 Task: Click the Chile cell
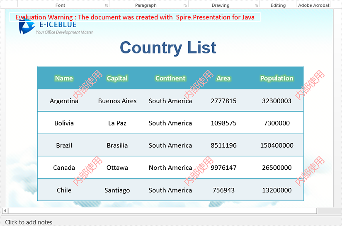point(64,190)
